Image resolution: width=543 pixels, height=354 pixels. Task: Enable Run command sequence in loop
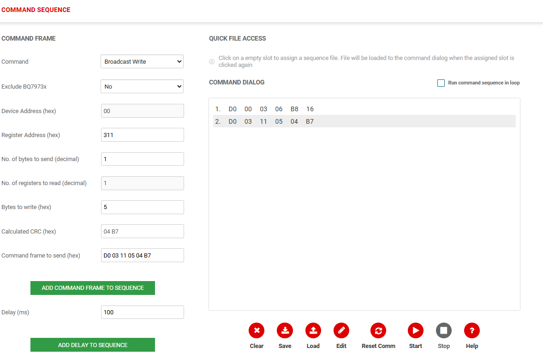[441, 83]
